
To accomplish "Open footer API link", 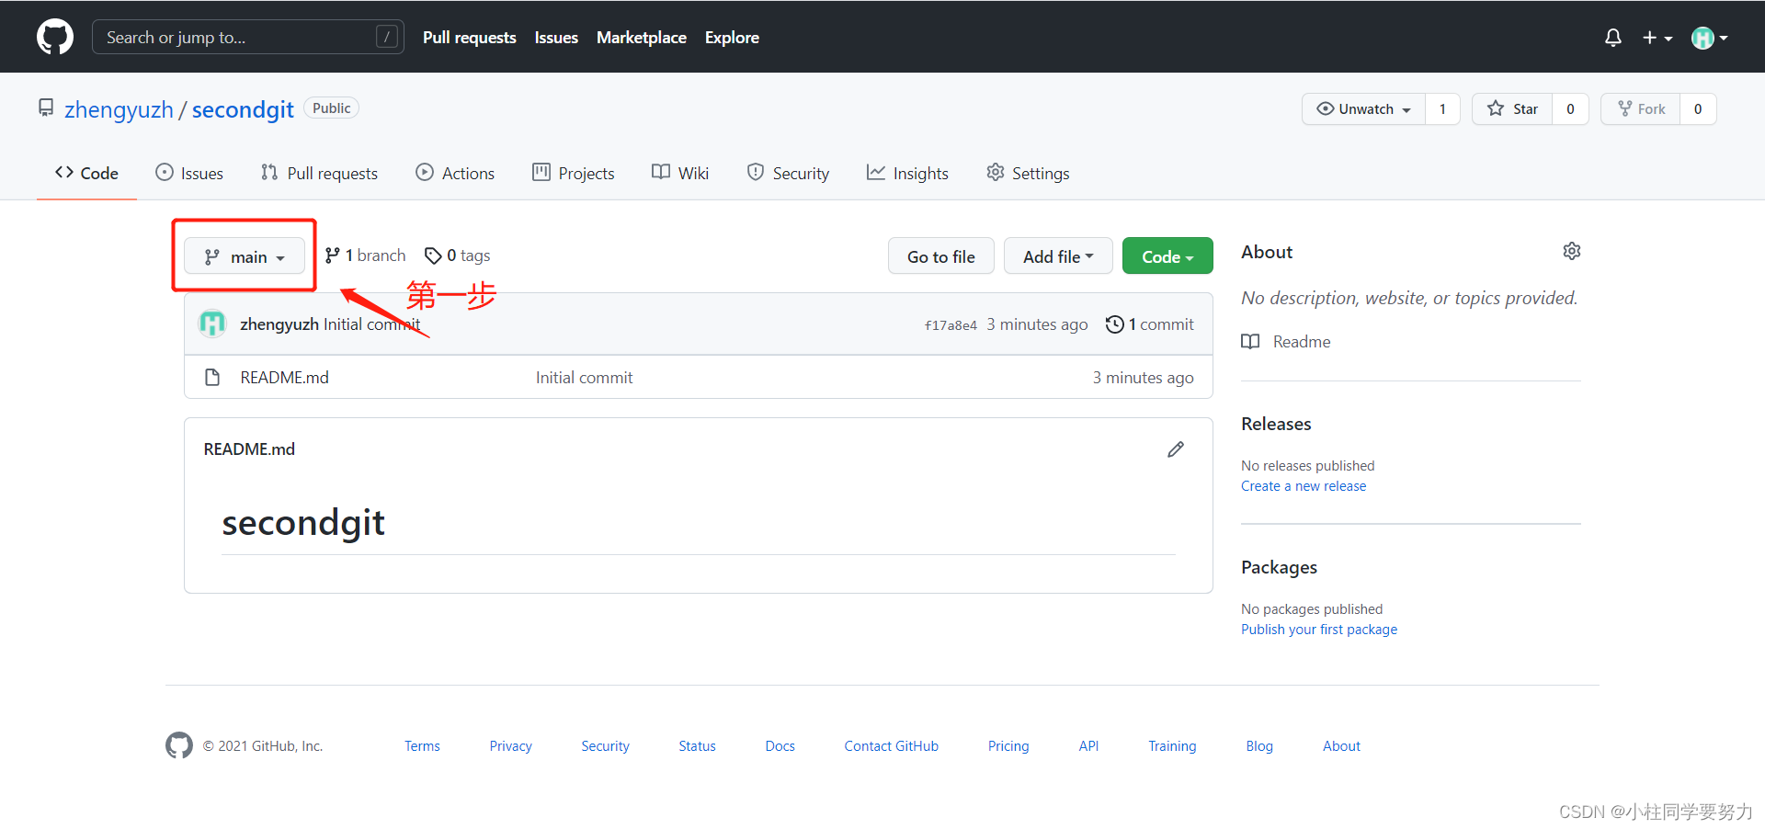I will click(1088, 746).
